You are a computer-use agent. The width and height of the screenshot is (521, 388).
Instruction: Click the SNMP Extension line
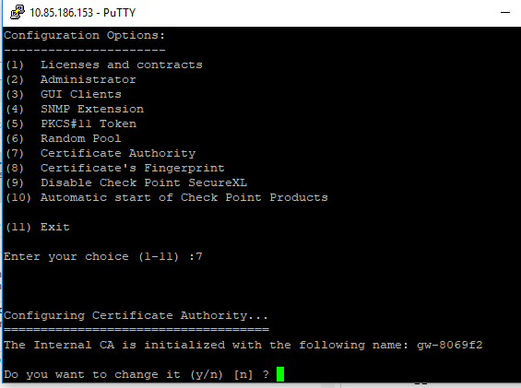pos(75,109)
